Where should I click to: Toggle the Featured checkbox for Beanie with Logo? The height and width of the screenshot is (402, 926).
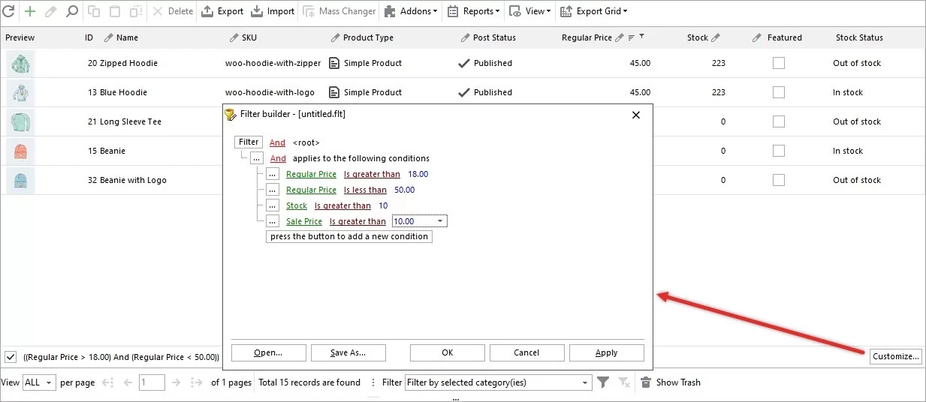779,180
